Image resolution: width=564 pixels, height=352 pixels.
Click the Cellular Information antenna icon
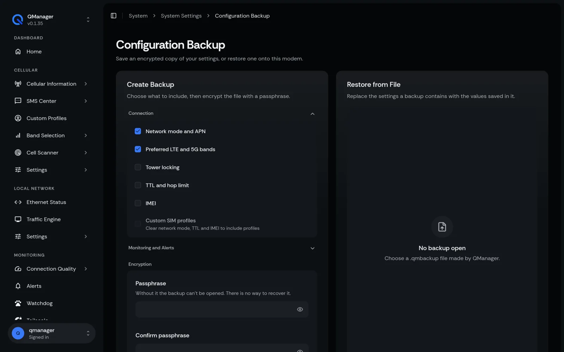[x=18, y=84]
